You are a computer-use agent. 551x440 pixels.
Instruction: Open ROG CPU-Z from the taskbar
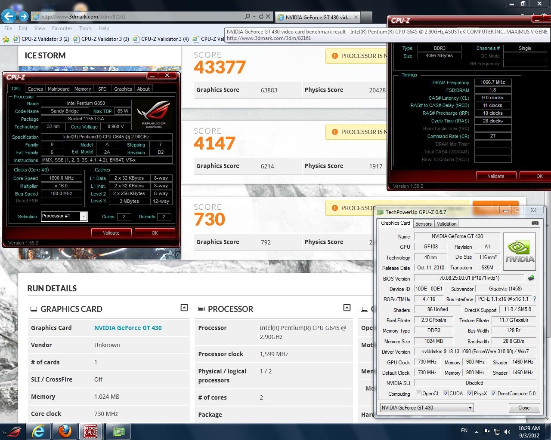click(90, 431)
